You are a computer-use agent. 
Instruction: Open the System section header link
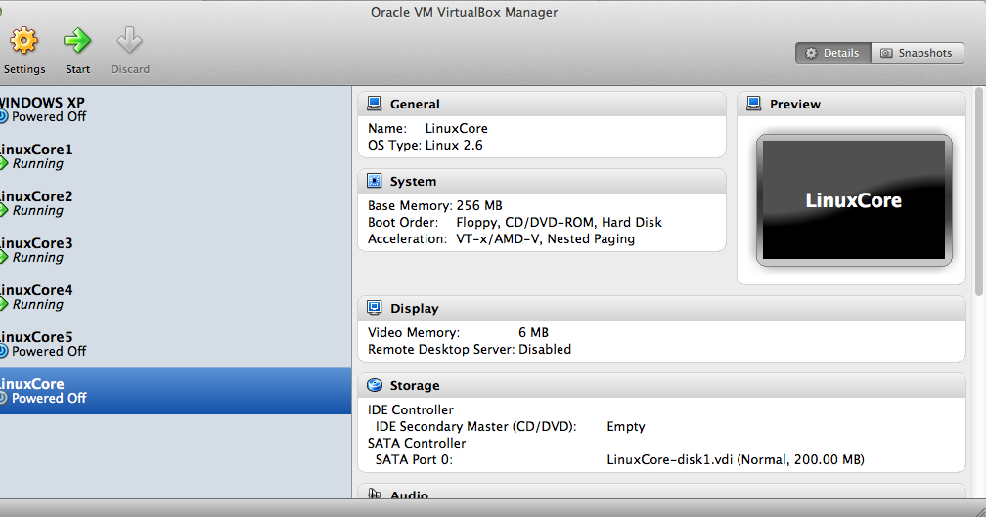[x=413, y=182]
